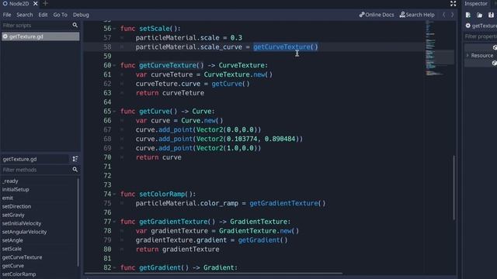Click the Search Help button
This screenshot has height=279, width=497.
click(417, 15)
